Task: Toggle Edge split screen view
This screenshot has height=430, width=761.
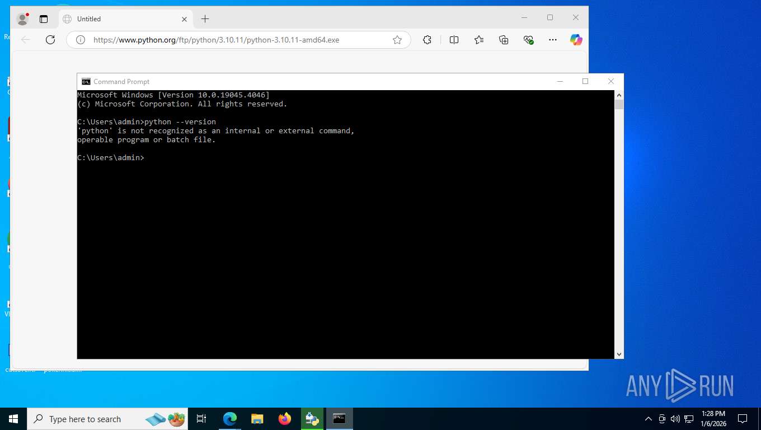Action: [x=454, y=40]
